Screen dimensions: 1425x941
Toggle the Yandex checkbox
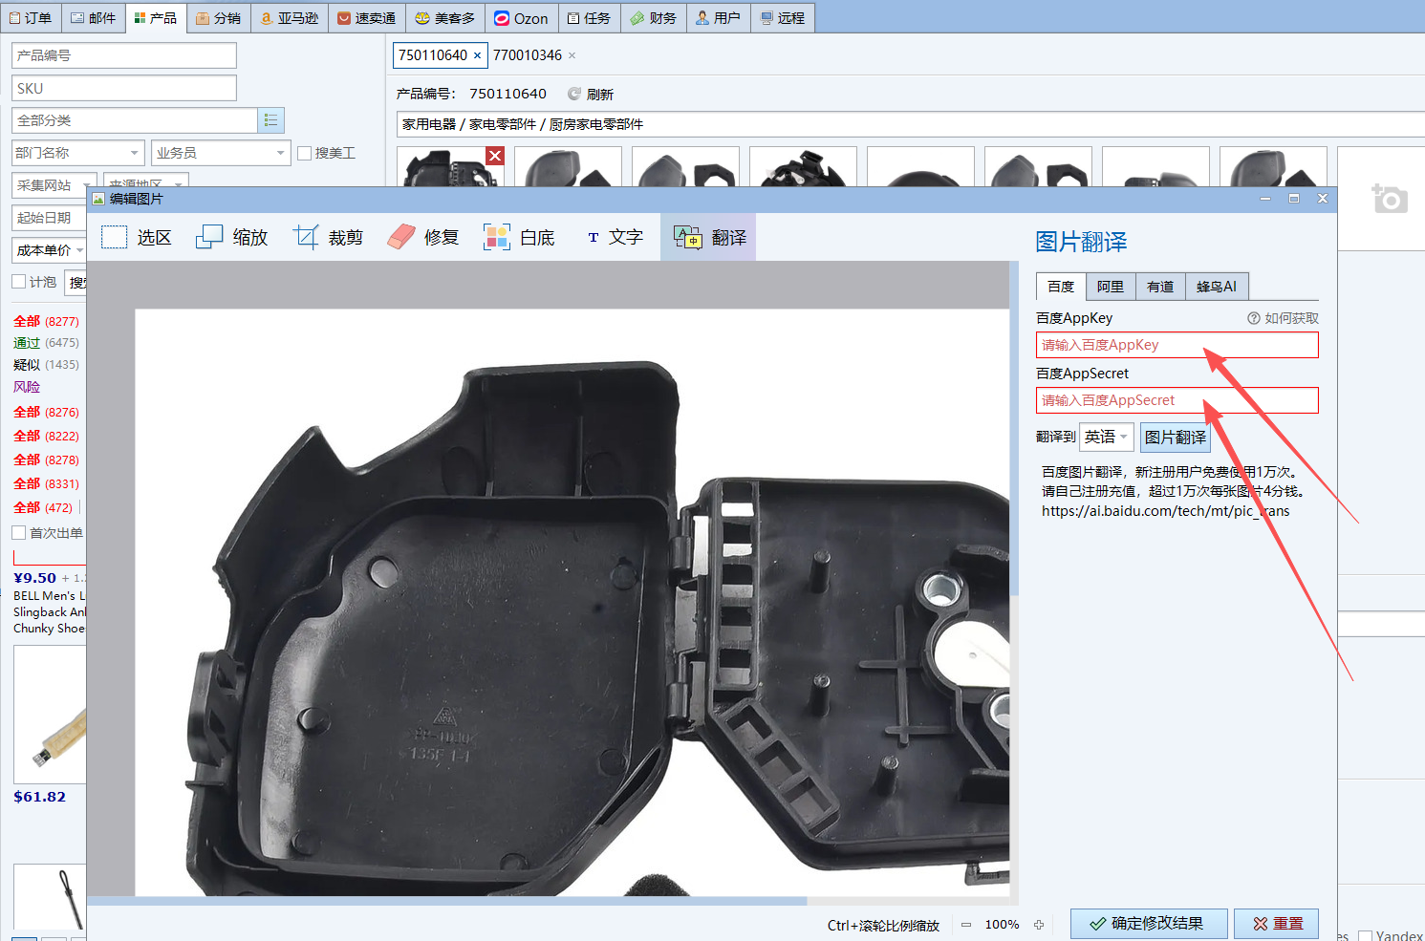[x=1366, y=936]
